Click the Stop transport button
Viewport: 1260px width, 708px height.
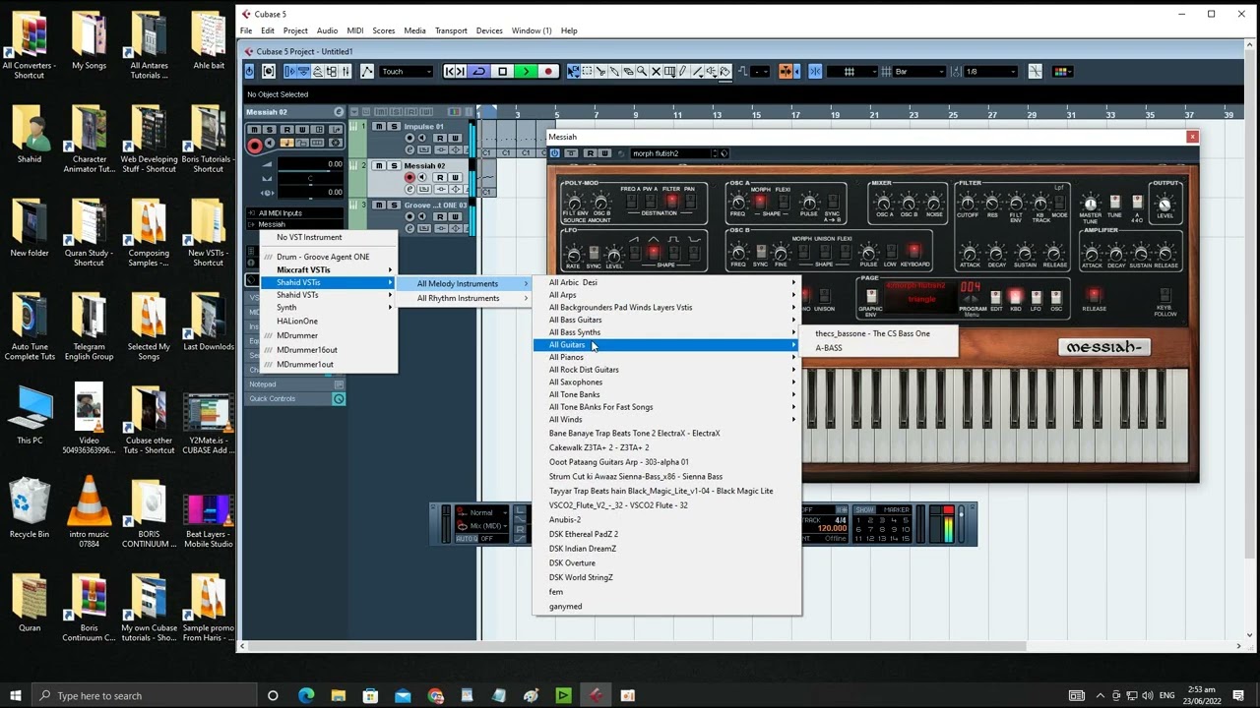click(503, 72)
